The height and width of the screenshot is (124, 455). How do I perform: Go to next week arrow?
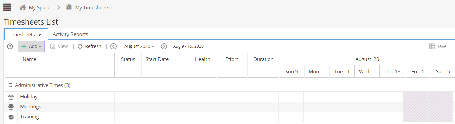tap(164, 46)
